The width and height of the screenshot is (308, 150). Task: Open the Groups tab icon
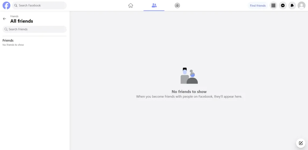coord(177,5)
